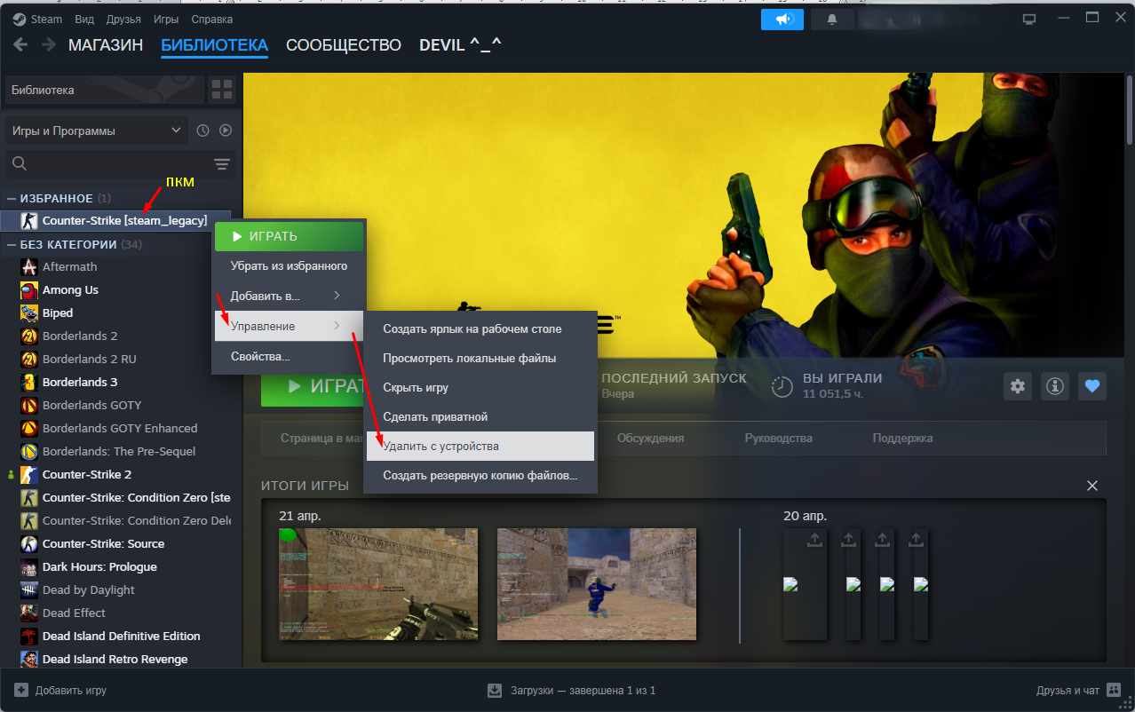The height and width of the screenshot is (712, 1135).
Task: Open the Игры и Программы dropdown
Action: [x=97, y=131]
